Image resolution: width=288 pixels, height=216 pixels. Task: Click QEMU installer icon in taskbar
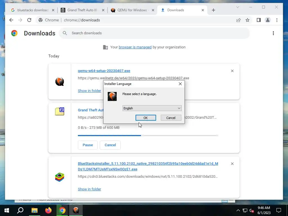pos(76,210)
